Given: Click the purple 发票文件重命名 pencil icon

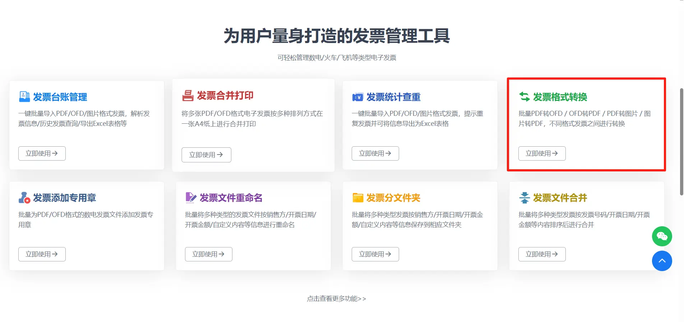Looking at the screenshot, I should tap(191, 198).
